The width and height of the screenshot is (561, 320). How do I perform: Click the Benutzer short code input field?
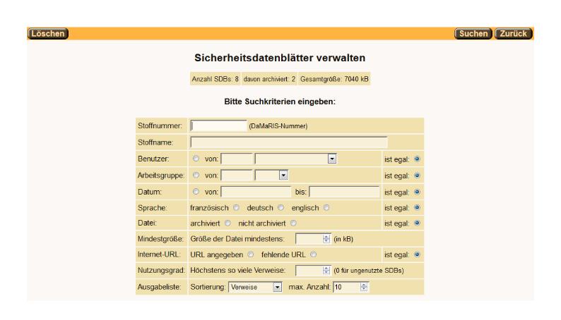[237, 159]
